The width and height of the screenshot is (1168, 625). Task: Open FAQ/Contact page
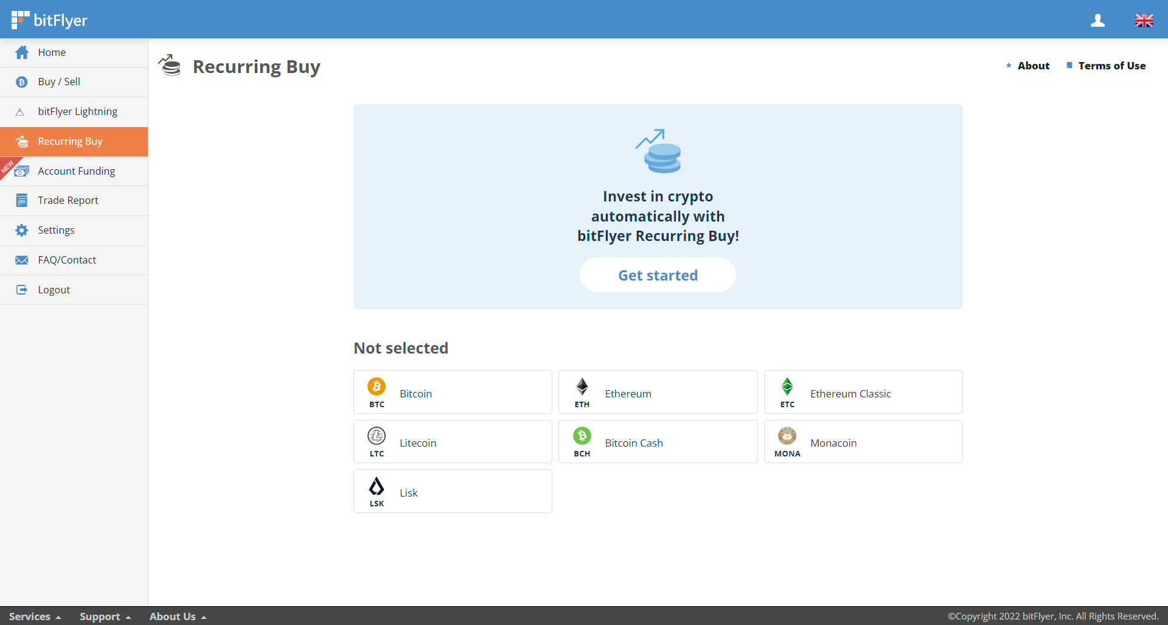coord(74,260)
